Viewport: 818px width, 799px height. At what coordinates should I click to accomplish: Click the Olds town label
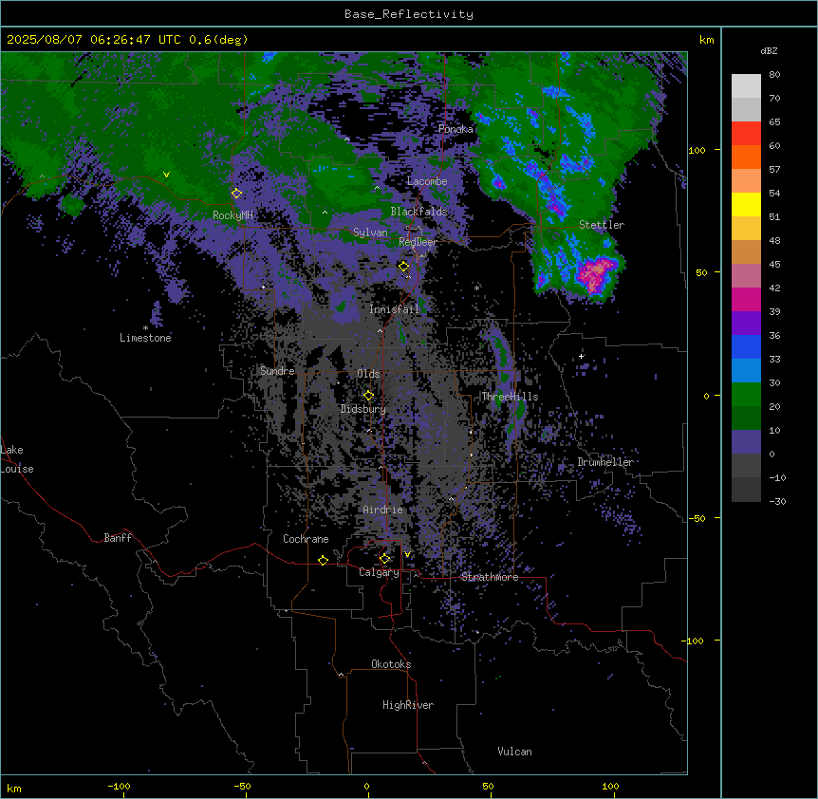(x=368, y=374)
